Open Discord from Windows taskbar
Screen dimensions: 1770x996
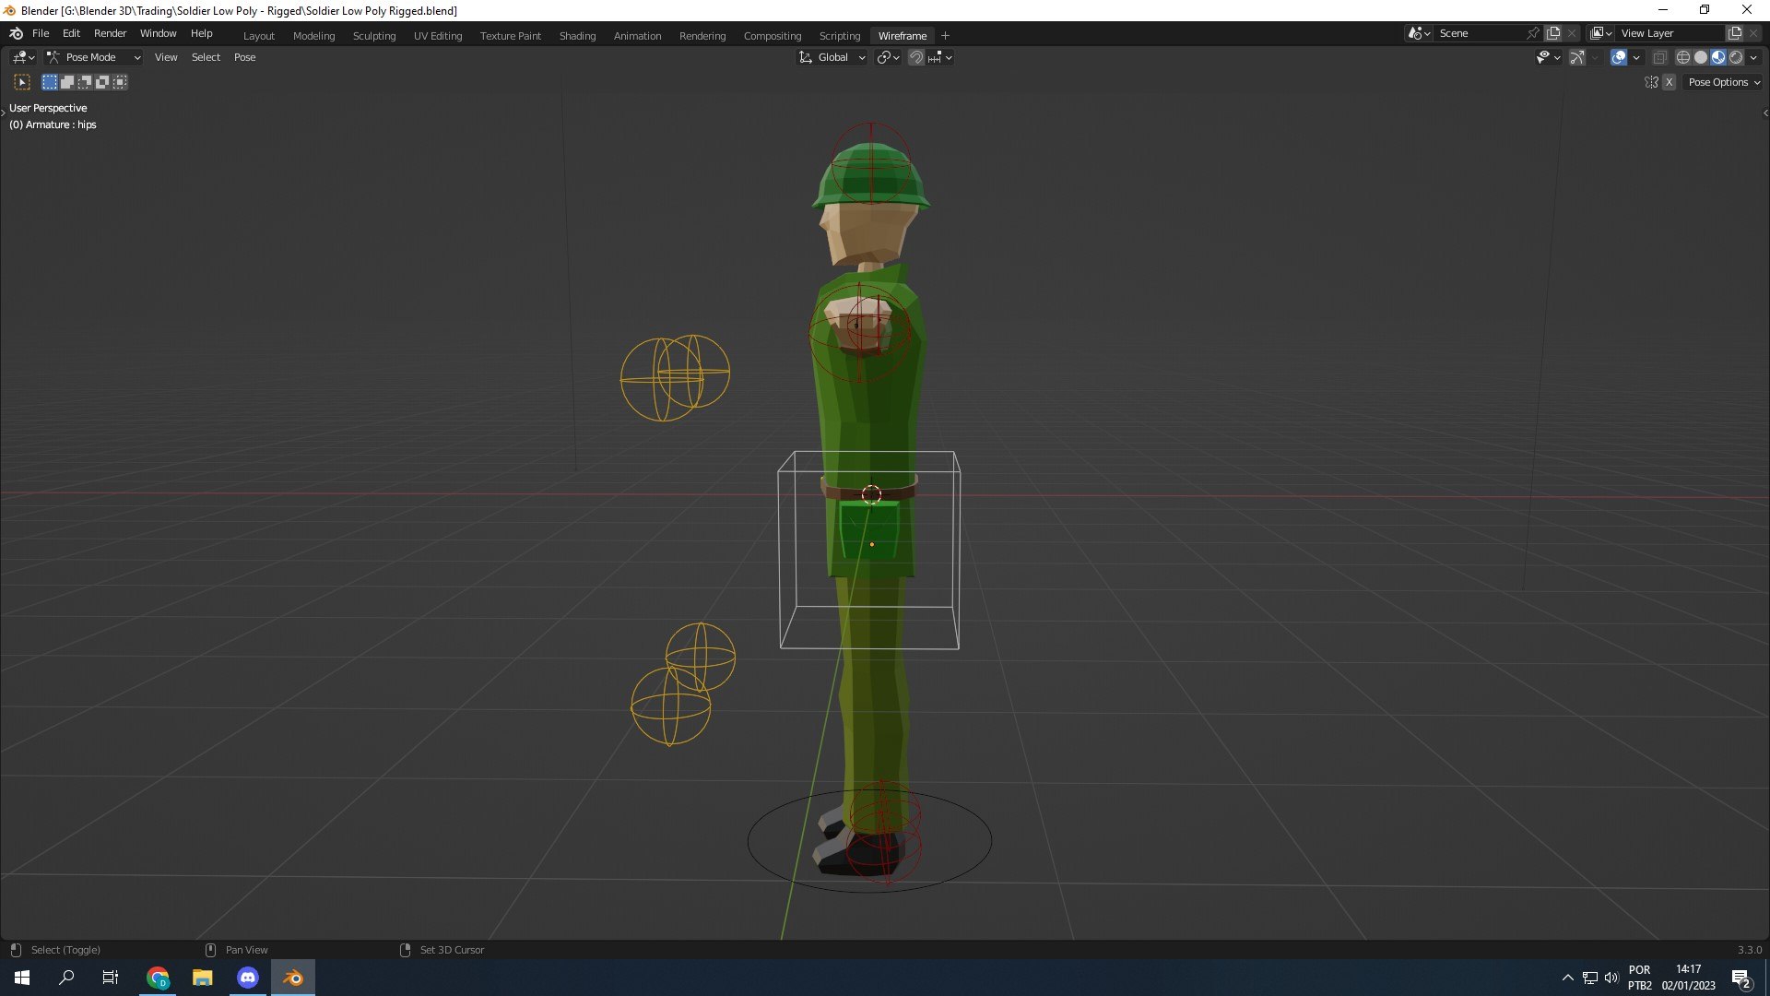248,978
